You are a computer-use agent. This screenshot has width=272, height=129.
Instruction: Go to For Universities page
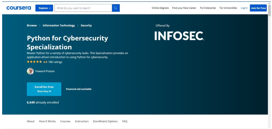point(228,8)
